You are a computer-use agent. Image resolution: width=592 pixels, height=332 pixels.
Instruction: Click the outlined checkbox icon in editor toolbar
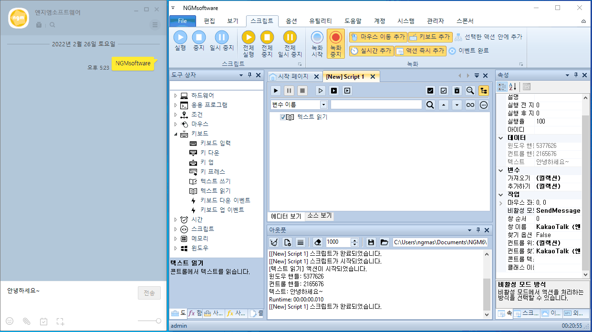click(444, 91)
